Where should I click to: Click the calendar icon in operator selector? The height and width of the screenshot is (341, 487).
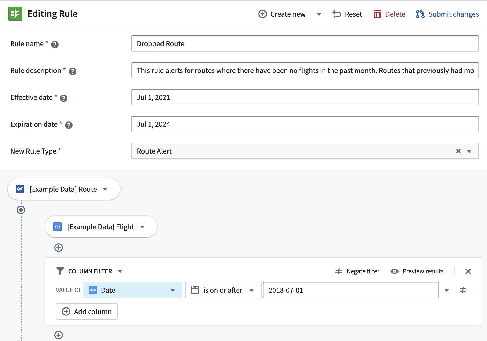coord(195,290)
